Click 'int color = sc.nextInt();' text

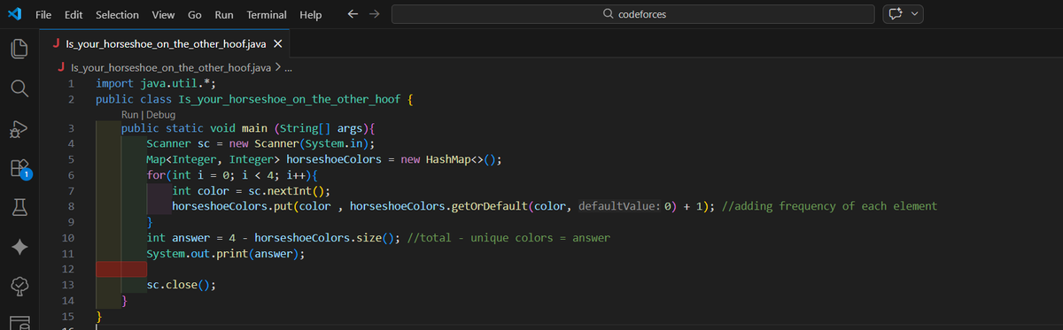tap(251, 191)
